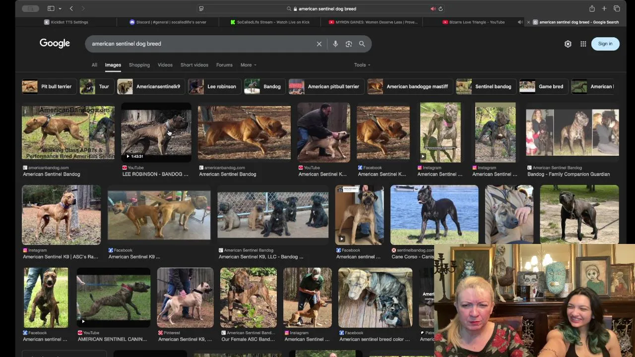Screen dimensions: 635x357
Task: Open Our Female ASC Bandog image
Action: point(249,297)
